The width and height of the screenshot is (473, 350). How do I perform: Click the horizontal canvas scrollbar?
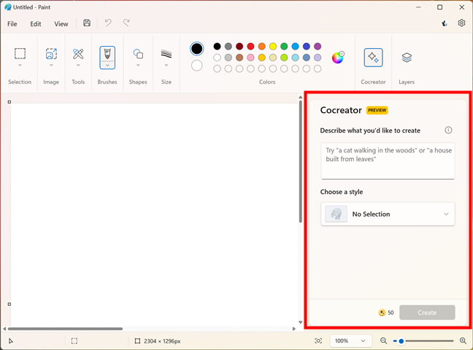(x=65, y=329)
